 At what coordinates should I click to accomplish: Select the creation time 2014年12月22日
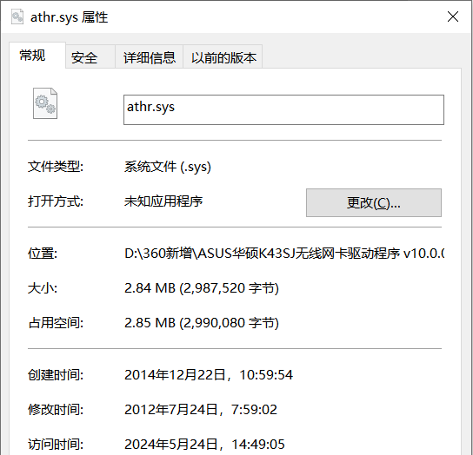coord(208,375)
